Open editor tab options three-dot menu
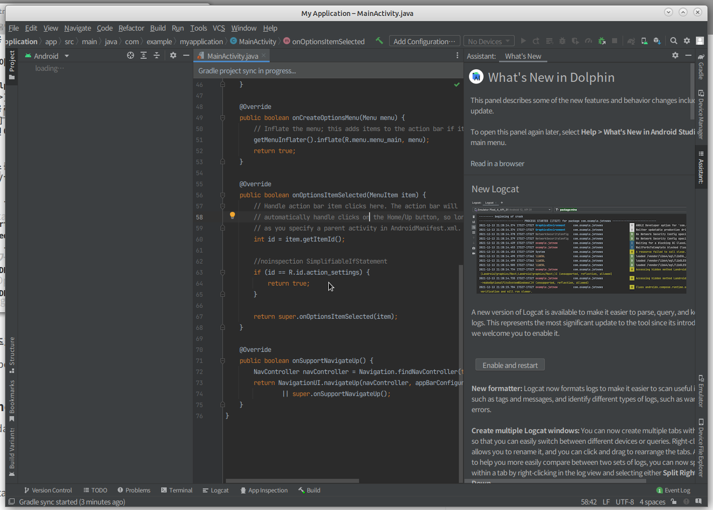This screenshot has height=510, width=713. [x=457, y=56]
